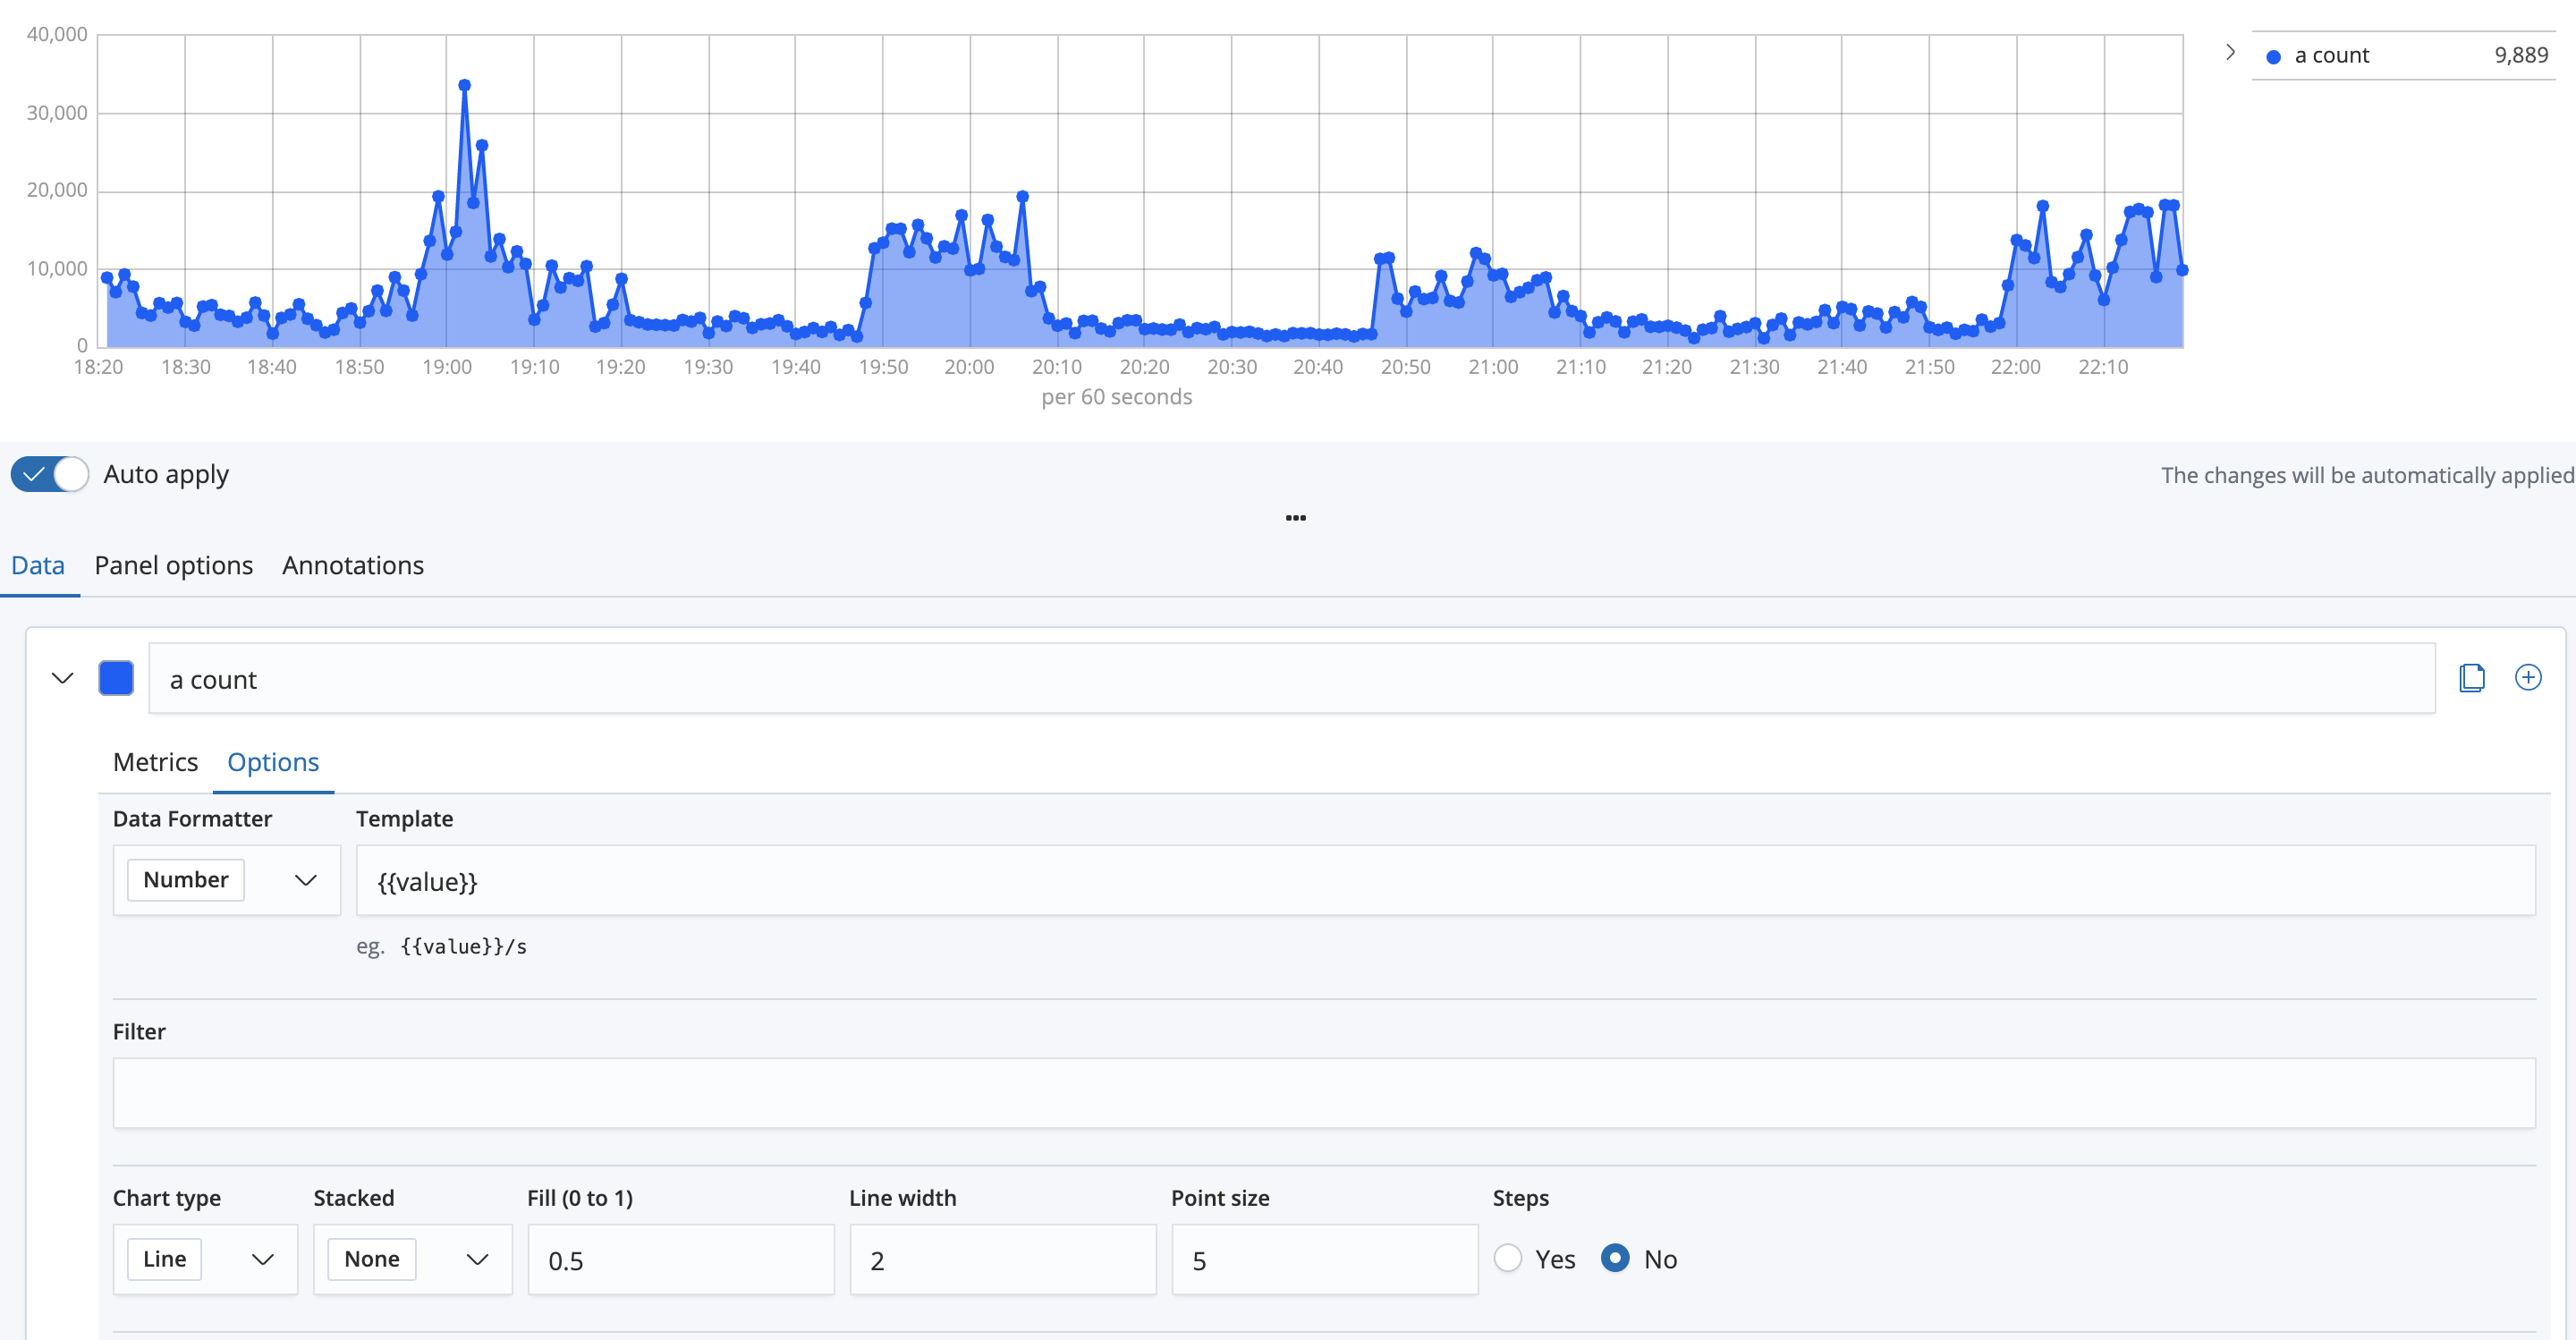Image resolution: width=2576 pixels, height=1340 pixels.
Task: Collapse the a count series section
Action: 62,678
